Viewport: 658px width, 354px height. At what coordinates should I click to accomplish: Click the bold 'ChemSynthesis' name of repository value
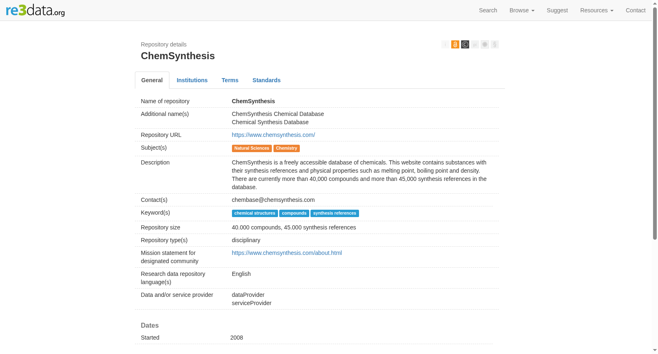pyautogui.click(x=253, y=101)
